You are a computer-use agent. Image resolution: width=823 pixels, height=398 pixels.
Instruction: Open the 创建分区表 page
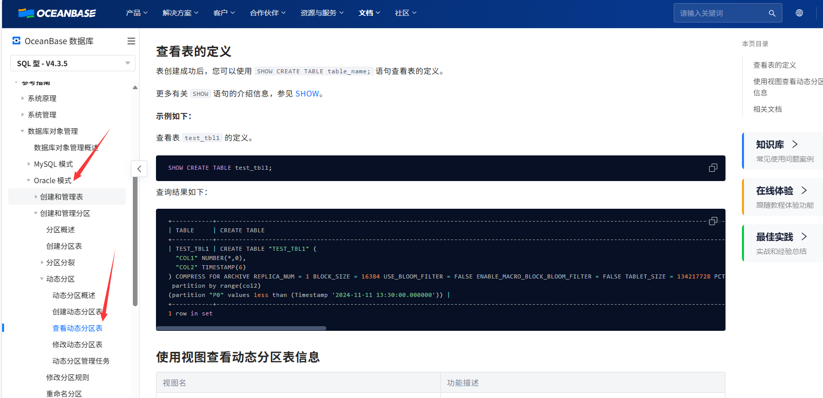(x=64, y=246)
